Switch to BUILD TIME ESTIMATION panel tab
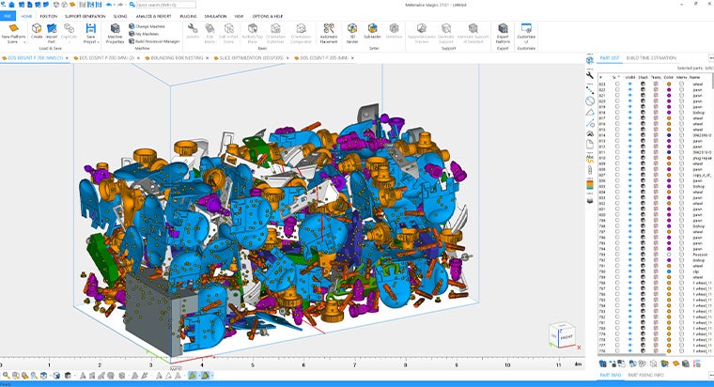Viewport: 714px width, 387px height. pyautogui.click(x=651, y=58)
